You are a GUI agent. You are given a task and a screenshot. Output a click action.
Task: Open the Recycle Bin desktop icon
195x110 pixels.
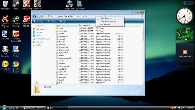5,5
